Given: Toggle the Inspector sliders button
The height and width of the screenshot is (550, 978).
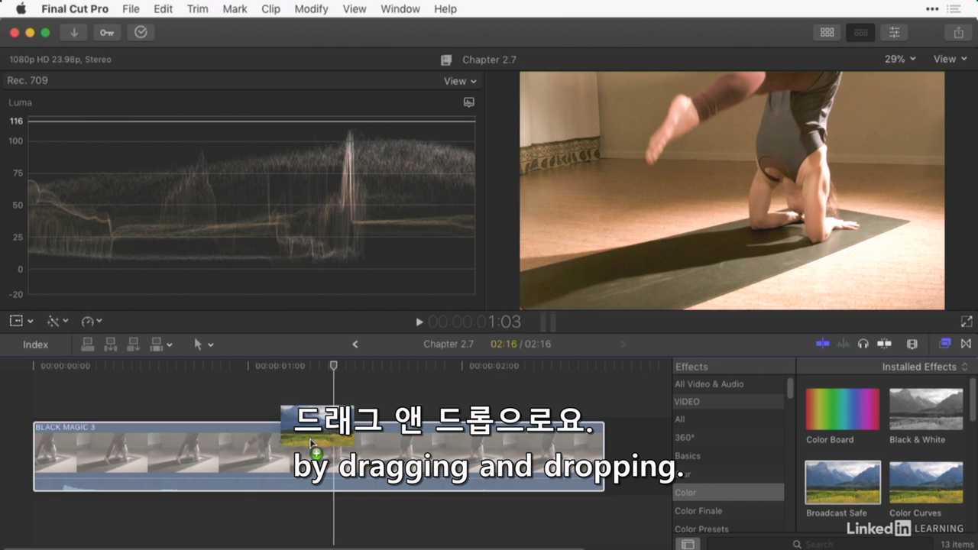Looking at the screenshot, I should [894, 32].
